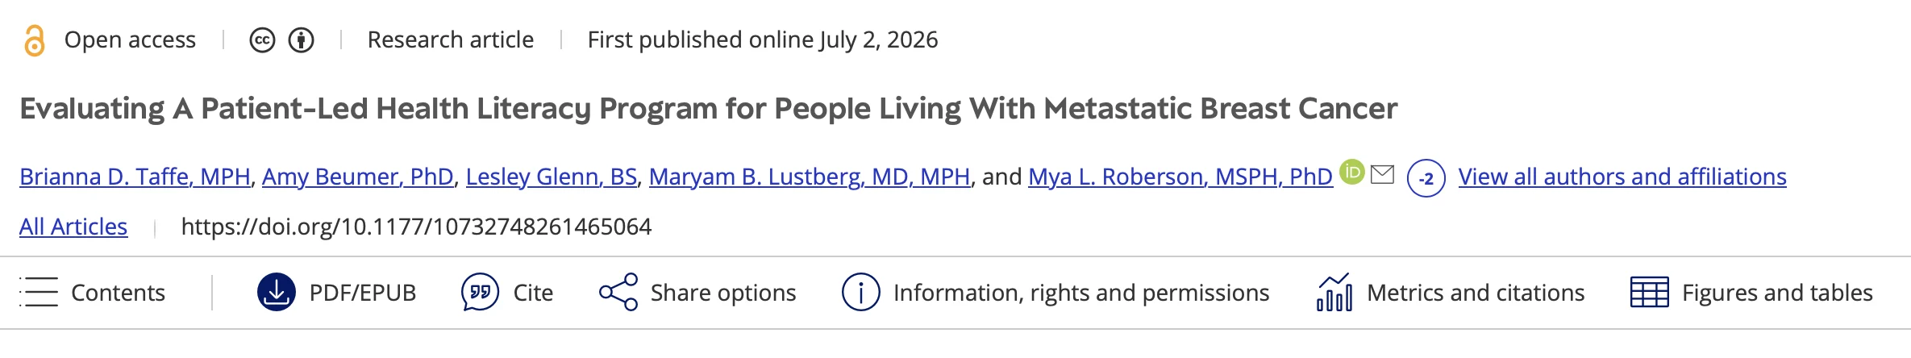The image size is (1911, 358).
Task: Open Metrics and citations section
Action: click(x=1476, y=293)
